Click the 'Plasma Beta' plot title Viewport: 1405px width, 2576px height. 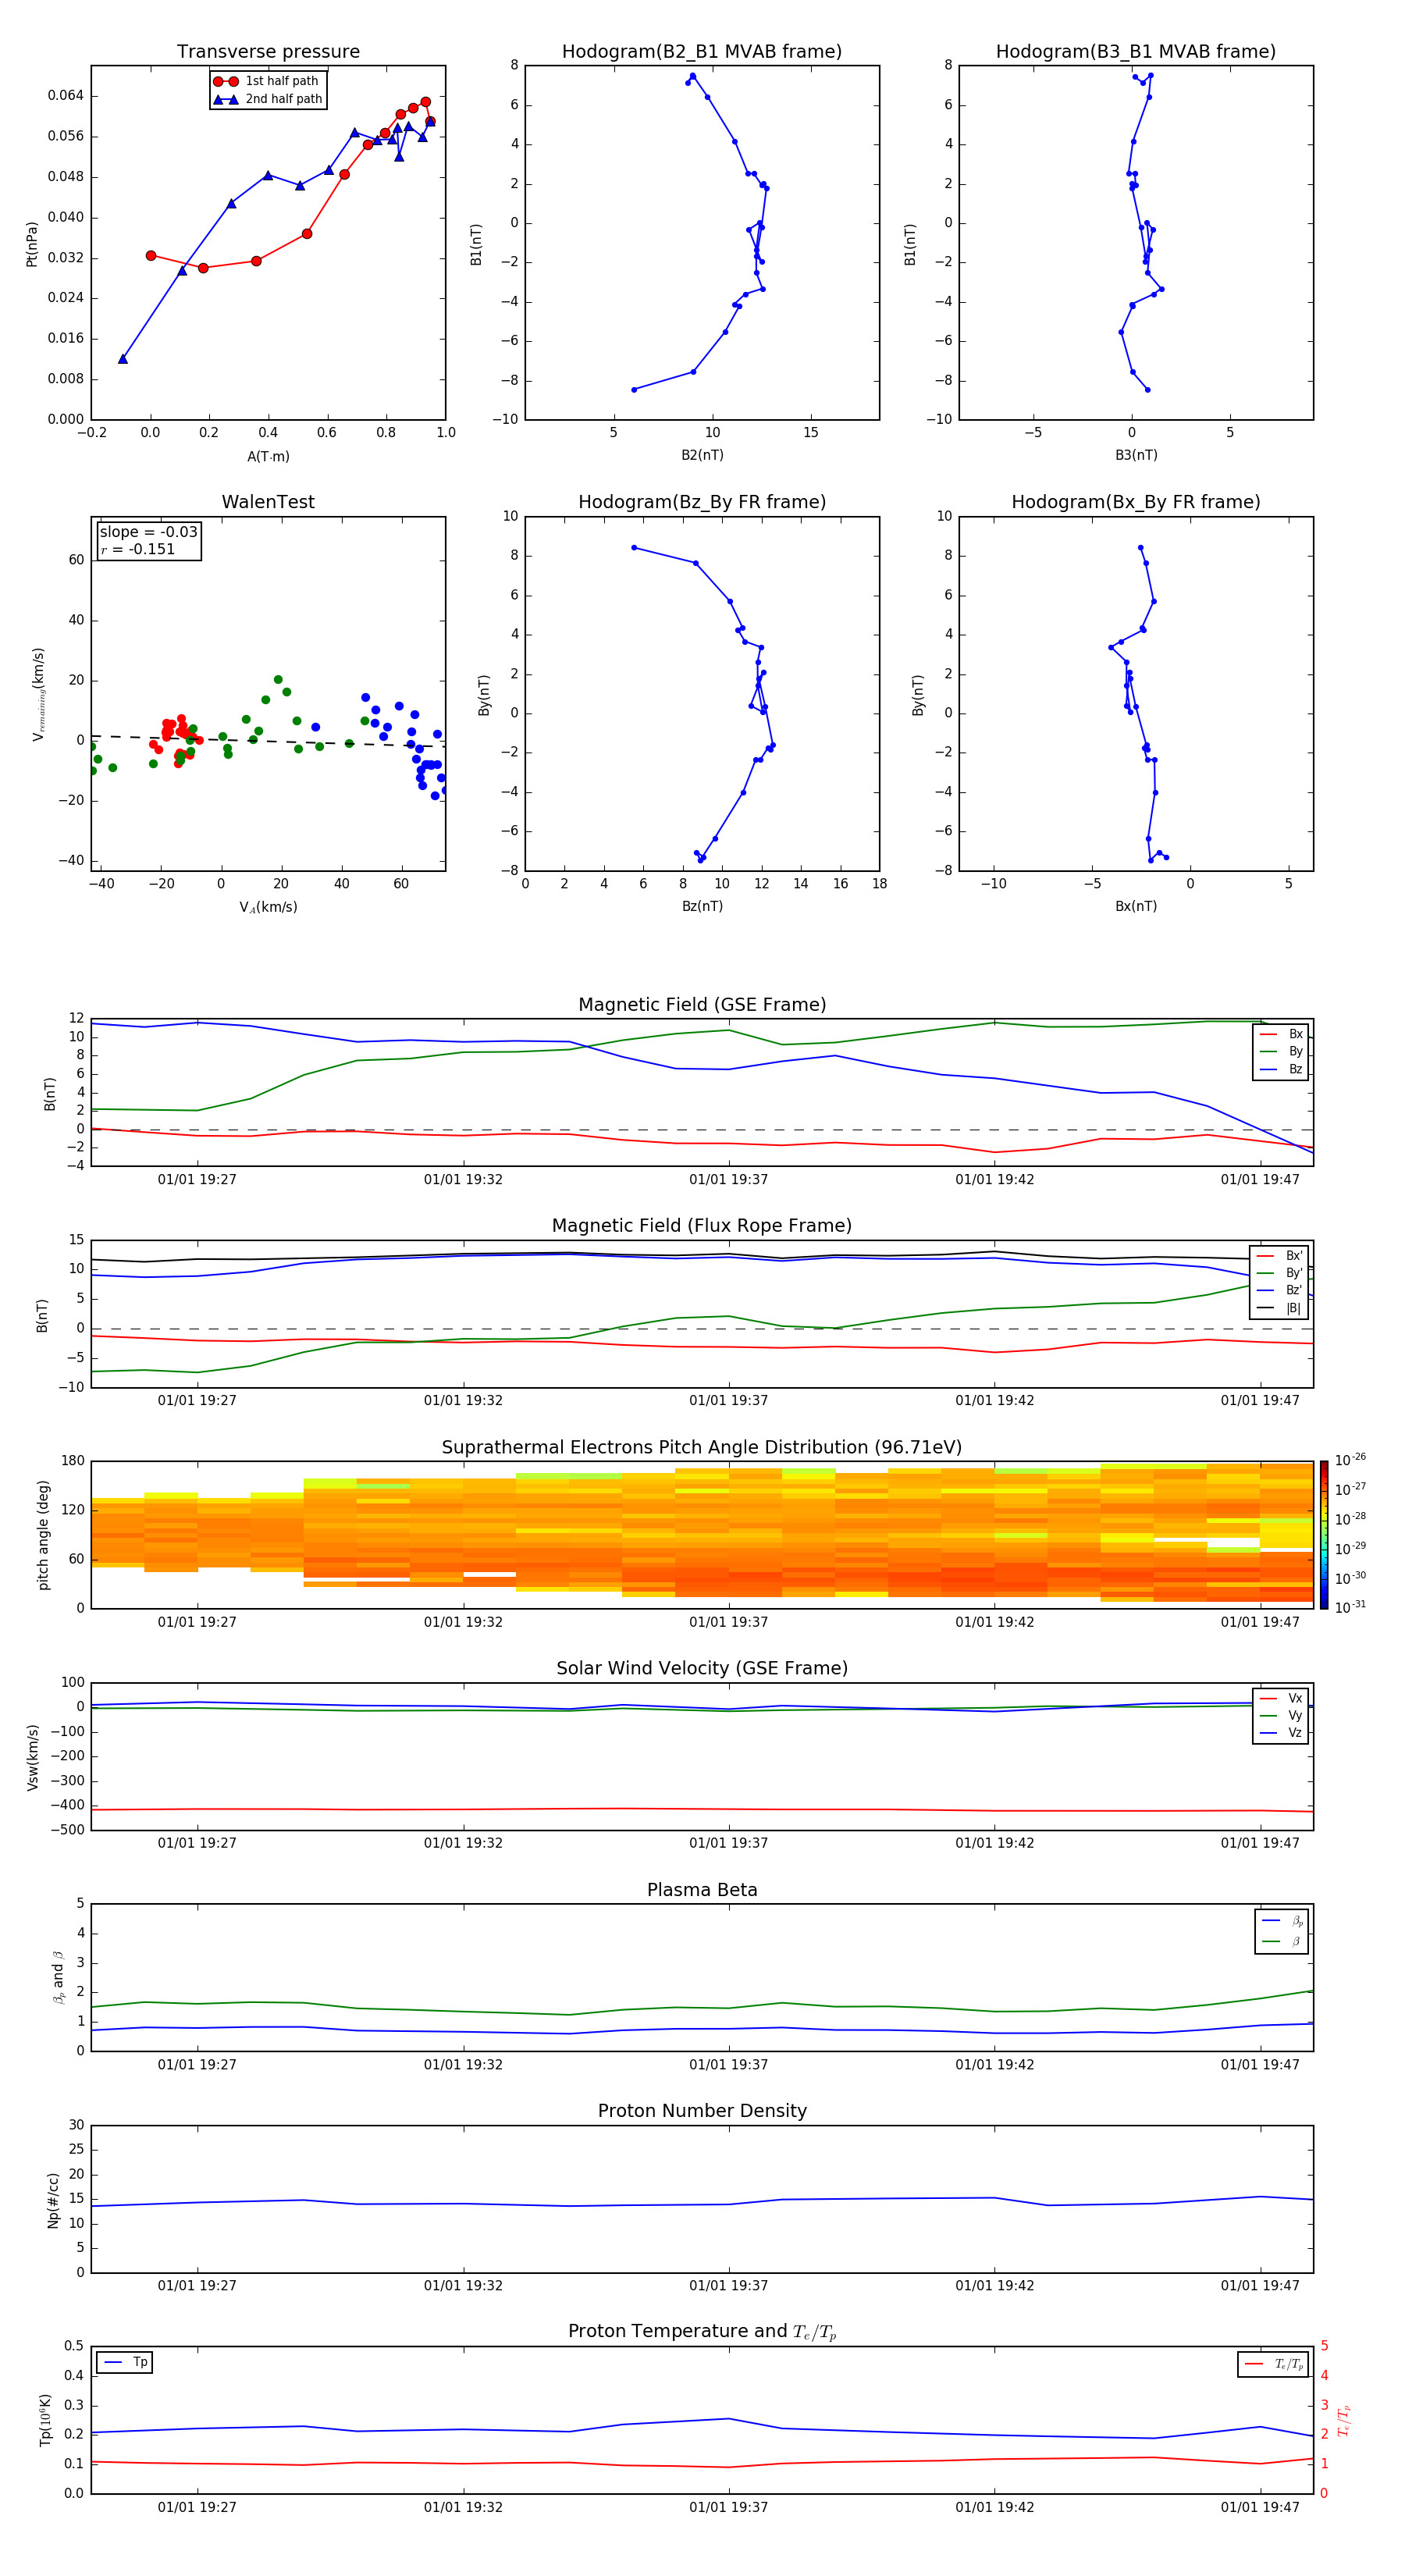[702, 1890]
